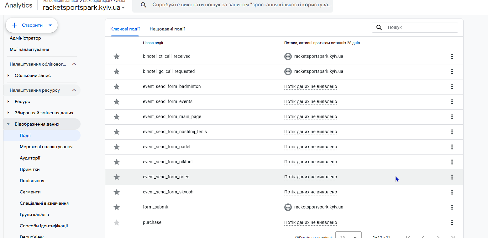
Task: Click the plus icon on Створити button
Action: tap(14, 25)
